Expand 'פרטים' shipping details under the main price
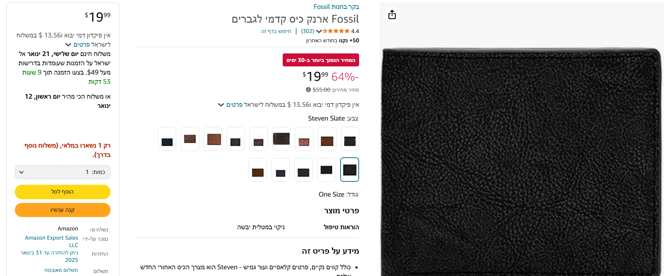The height and width of the screenshot is (276, 664). 231,105
